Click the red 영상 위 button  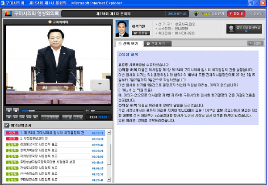236,14
